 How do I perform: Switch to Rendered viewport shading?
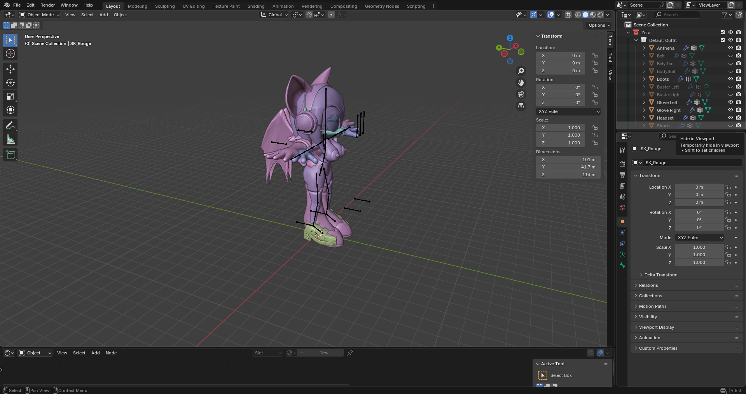tap(600, 15)
